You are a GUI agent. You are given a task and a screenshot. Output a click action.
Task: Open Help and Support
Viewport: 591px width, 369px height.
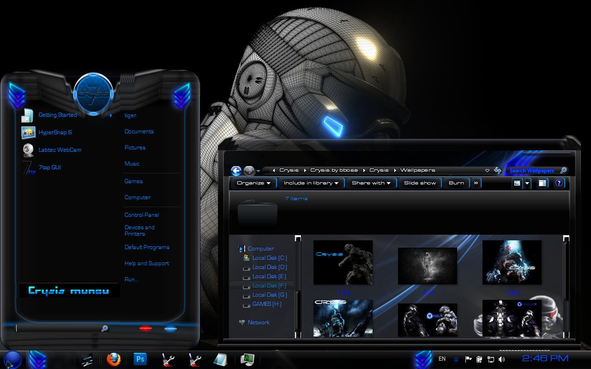[147, 263]
